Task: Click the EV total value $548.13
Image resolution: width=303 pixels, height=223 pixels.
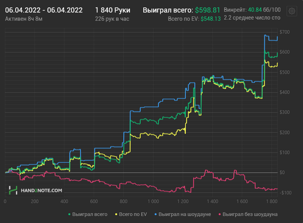Action: [x=211, y=19]
